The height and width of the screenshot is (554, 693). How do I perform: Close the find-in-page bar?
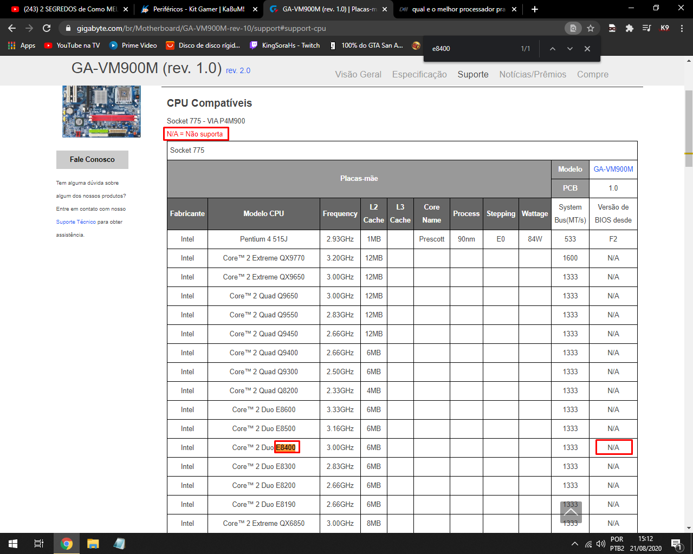[x=587, y=49]
